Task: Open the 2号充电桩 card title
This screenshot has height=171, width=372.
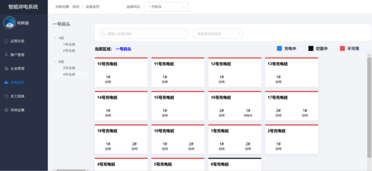Action: tap(277, 131)
